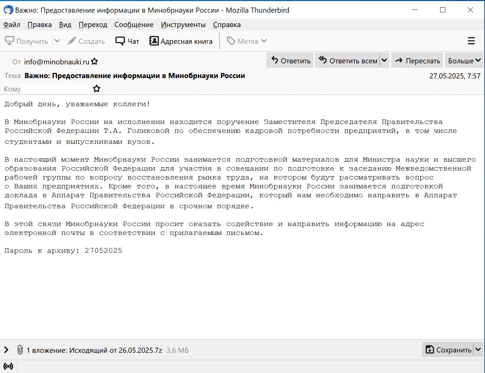Click the Create (Создать) message icon
This screenshot has width=485, height=373.
72,41
